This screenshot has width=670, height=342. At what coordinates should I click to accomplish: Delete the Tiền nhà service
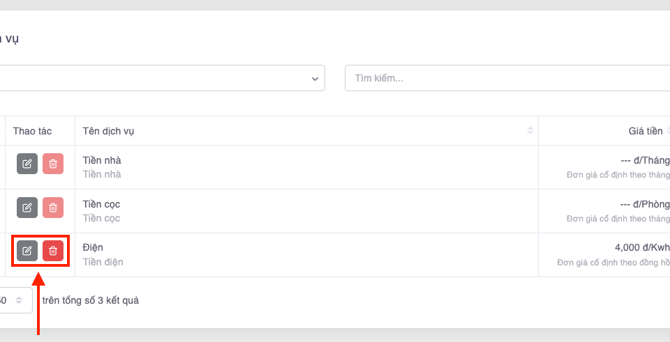[x=53, y=164]
